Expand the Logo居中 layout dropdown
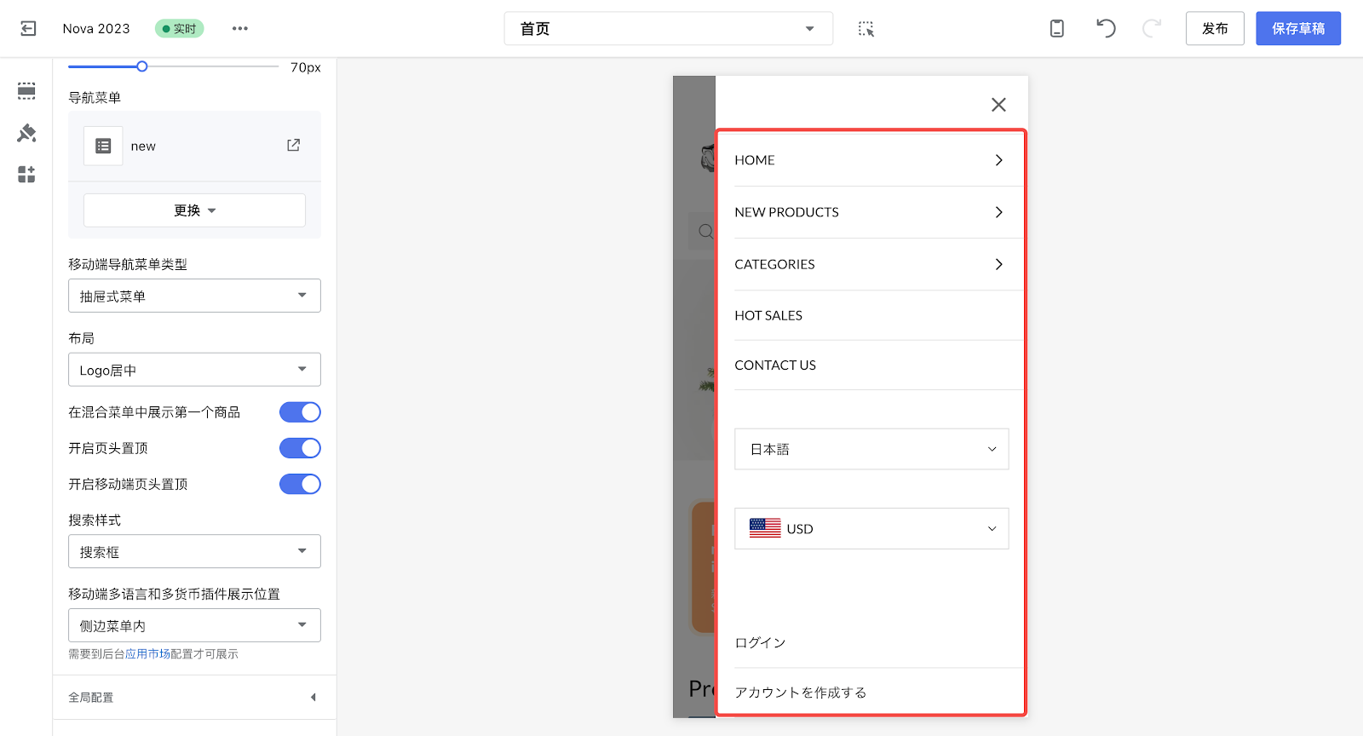The width and height of the screenshot is (1363, 736). click(x=194, y=370)
